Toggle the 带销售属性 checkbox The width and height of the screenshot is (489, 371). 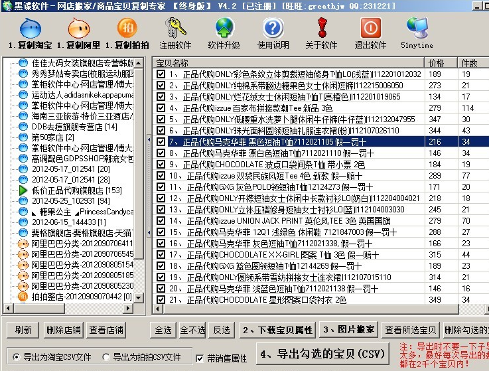coord(200,358)
